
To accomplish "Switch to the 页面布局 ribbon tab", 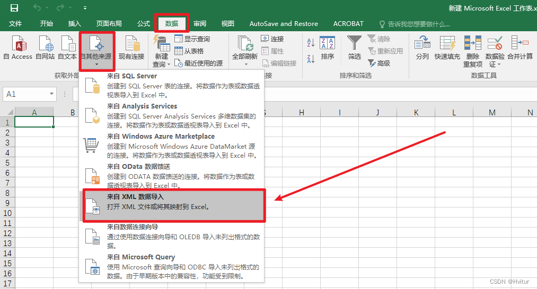I will [x=109, y=24].
